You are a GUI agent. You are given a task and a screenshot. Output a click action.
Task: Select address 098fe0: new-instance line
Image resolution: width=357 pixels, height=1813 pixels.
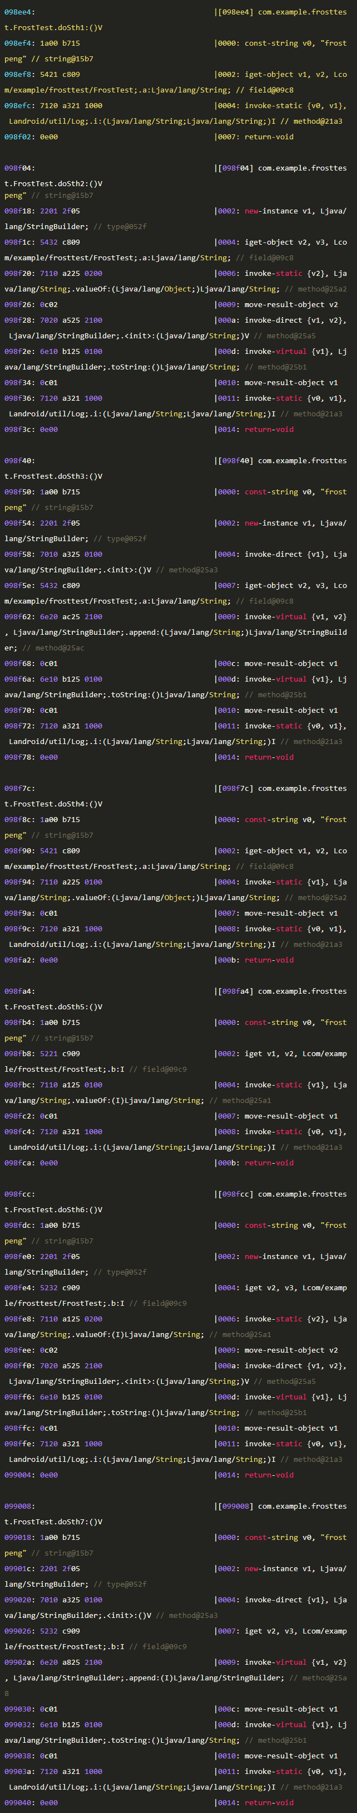19,1256
